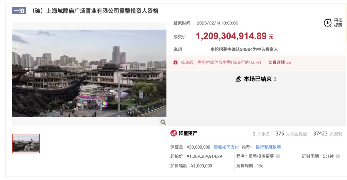Click 延时周期：5分钟 text
The height and width of the screenshot is (180, 347).
click(318, 156)
